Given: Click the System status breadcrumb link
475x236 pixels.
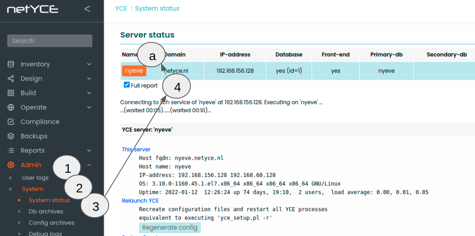Looking at the screenshot, I should [157, 8].
